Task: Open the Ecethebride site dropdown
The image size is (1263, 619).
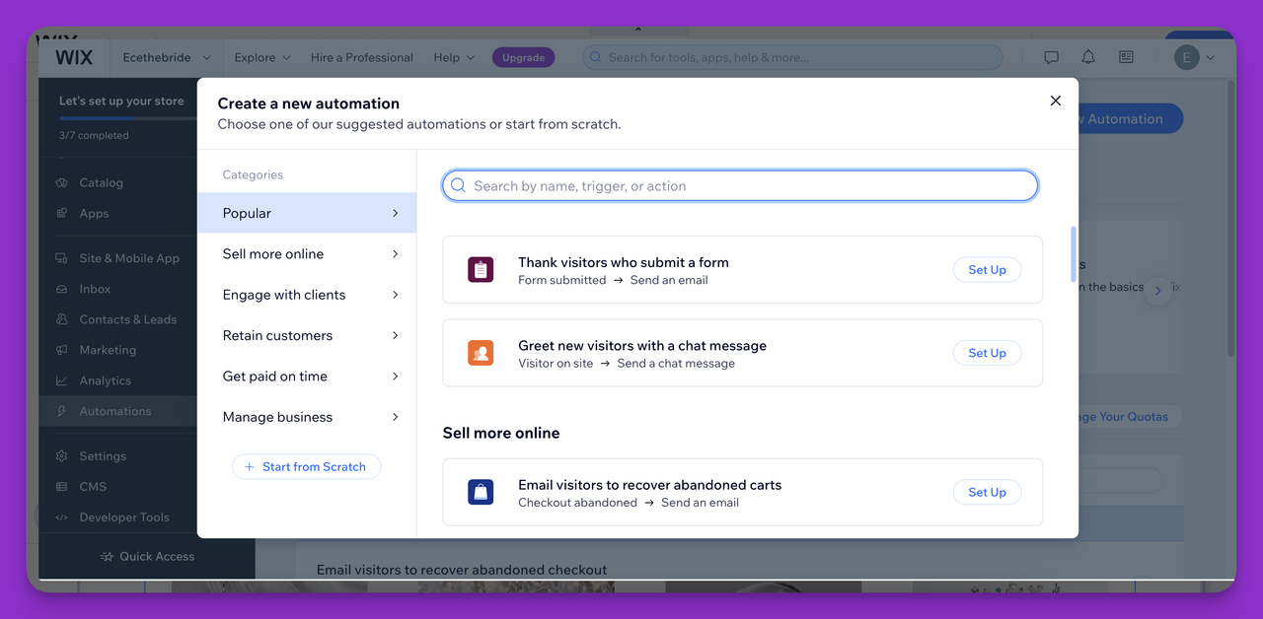Action: [167, 57]
